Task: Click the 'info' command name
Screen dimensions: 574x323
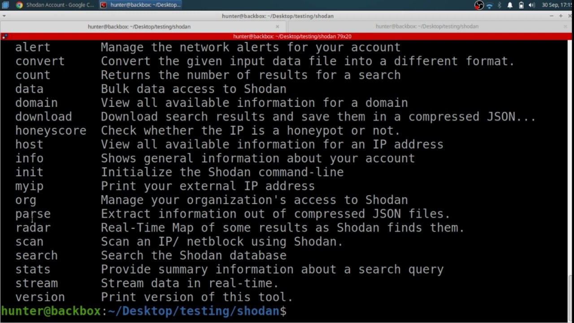Action: point(29,158)
